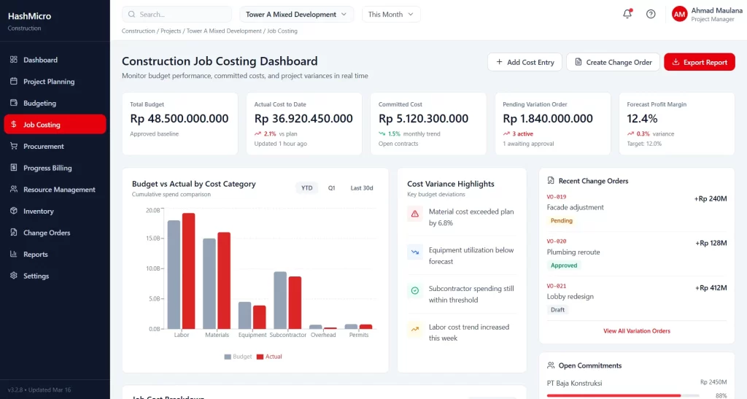Click the +Rp 412M amount
The height and width of the screenshot is (399, 747).
(711, 287)
